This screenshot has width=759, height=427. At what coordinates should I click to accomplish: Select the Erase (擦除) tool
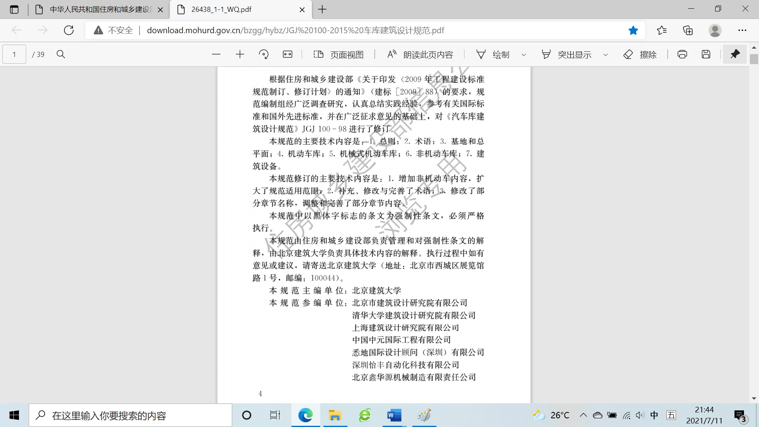pos(640,55)
